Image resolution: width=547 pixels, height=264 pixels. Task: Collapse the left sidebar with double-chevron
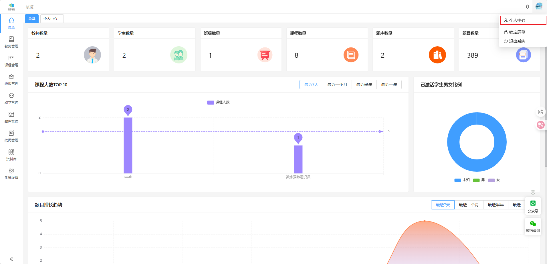tap(11, 259)
